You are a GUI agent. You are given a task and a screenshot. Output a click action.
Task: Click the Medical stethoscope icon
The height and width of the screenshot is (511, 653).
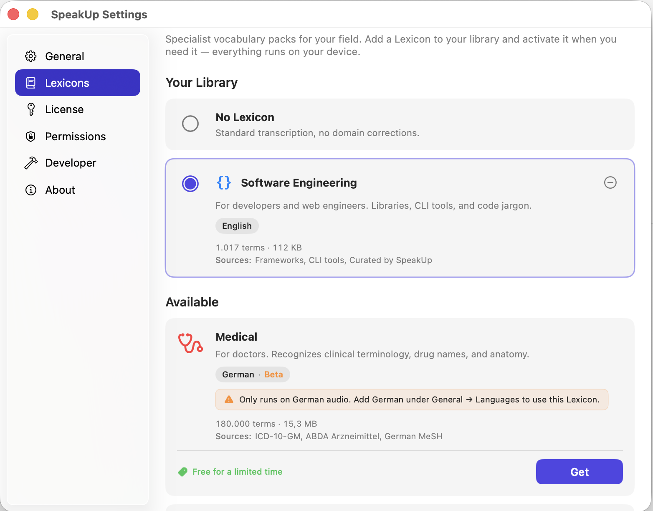[190, 343]
